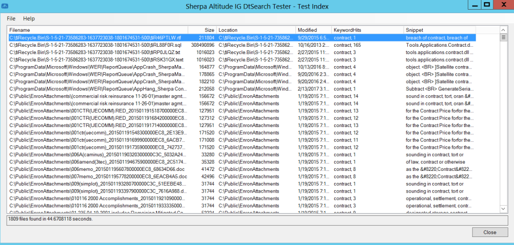Click the vertical scrollbar thumb
This screenshot has width=514, height=245.
tap(504, 38)
